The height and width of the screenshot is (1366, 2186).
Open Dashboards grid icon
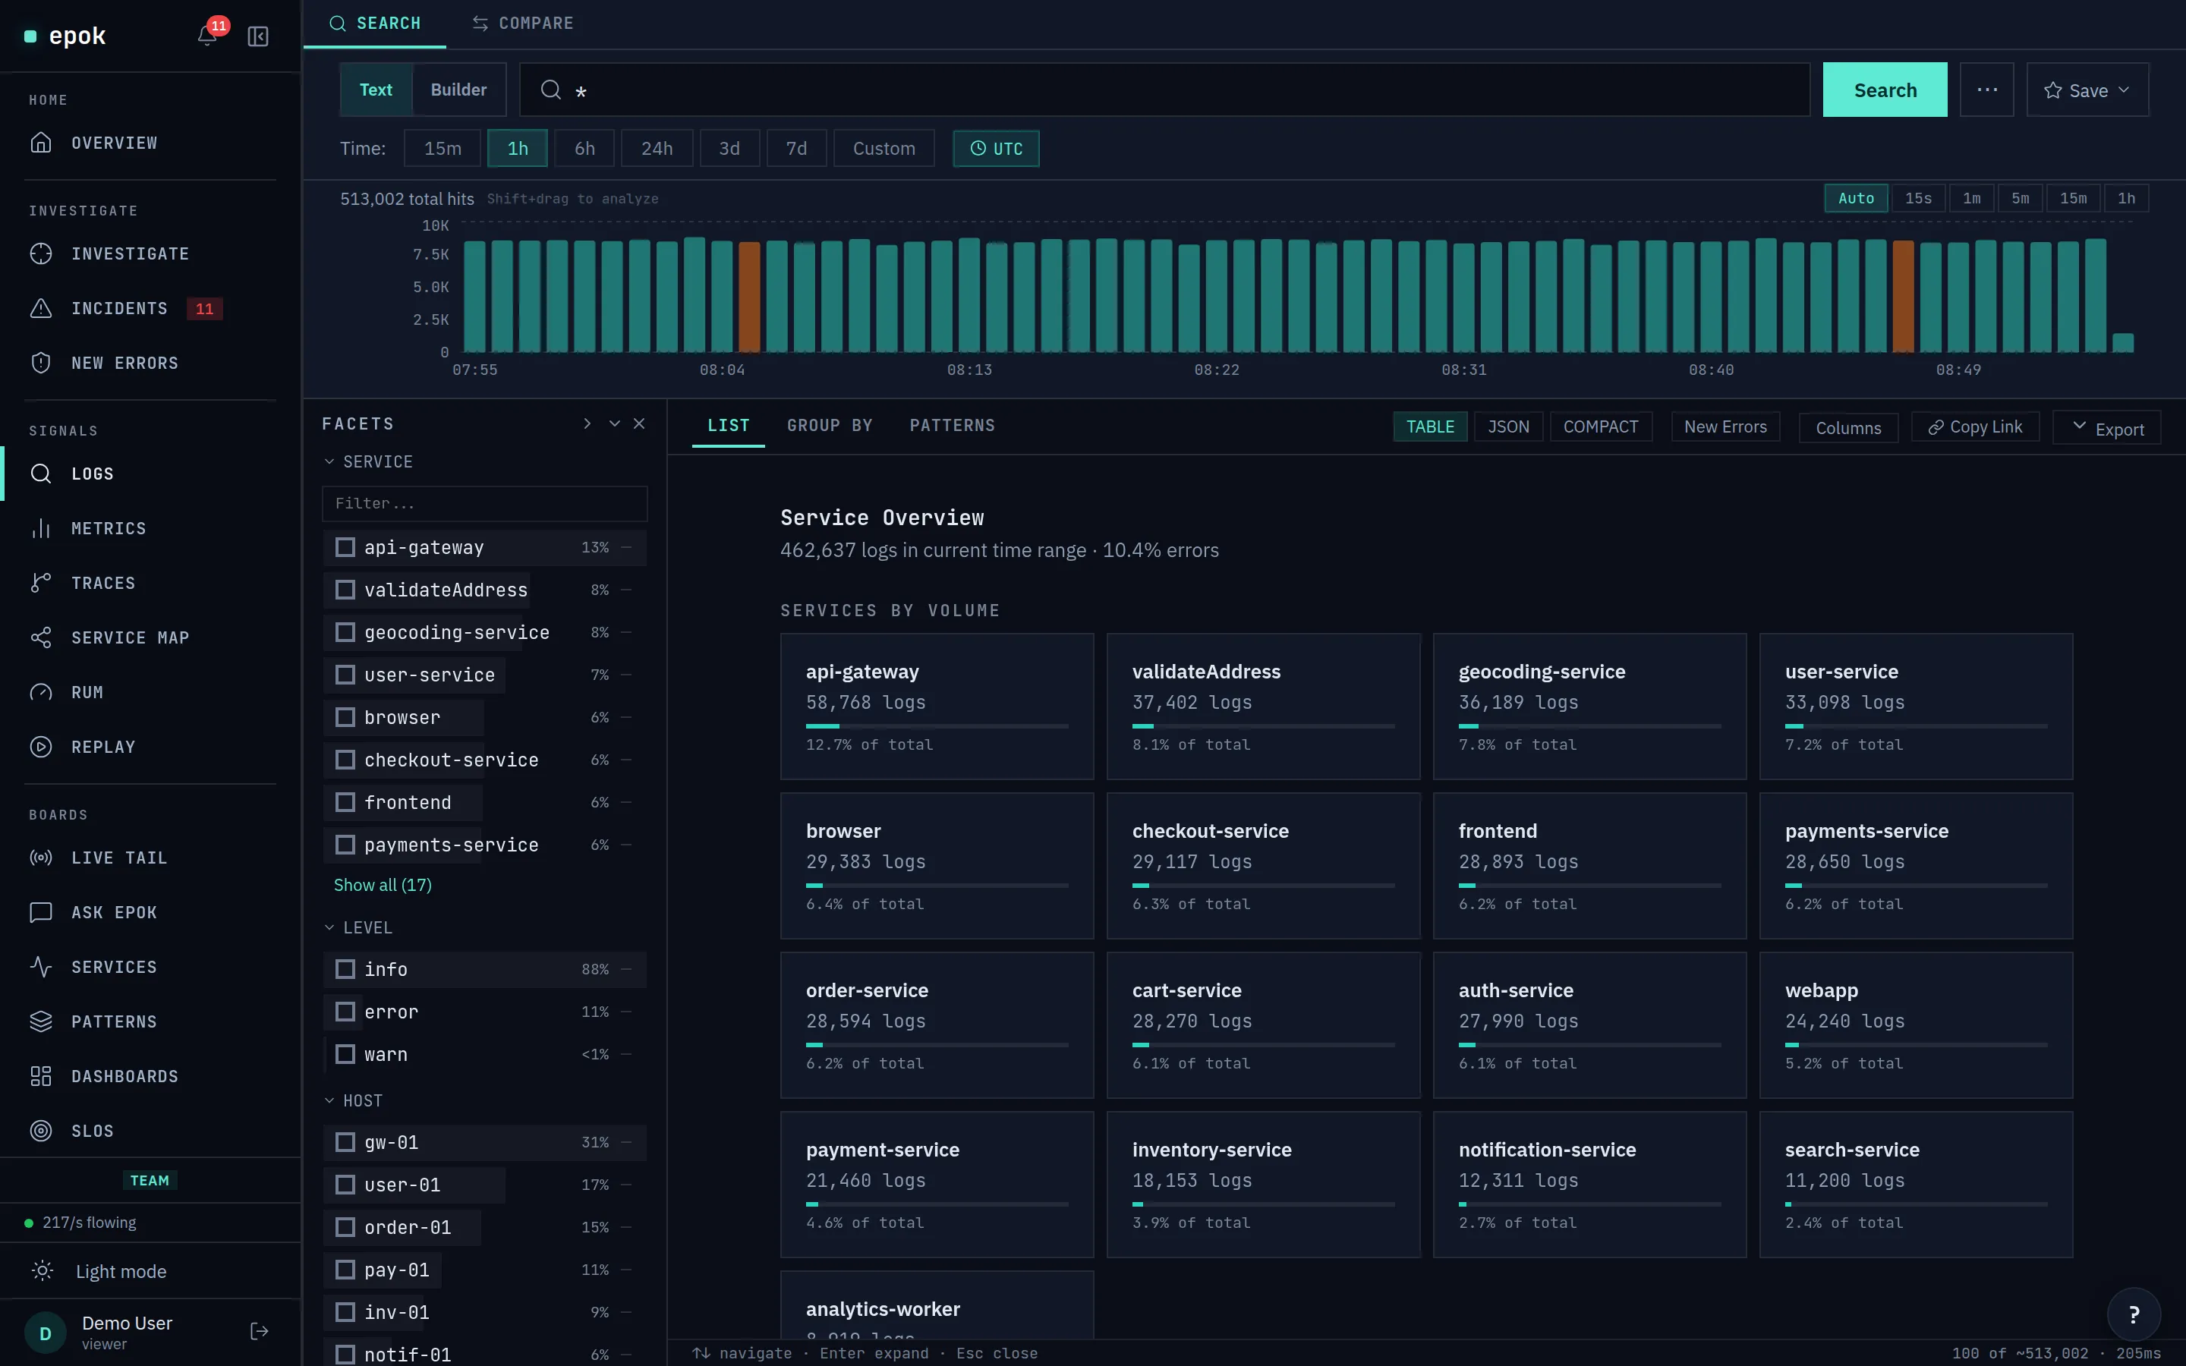click(41, 1076)
